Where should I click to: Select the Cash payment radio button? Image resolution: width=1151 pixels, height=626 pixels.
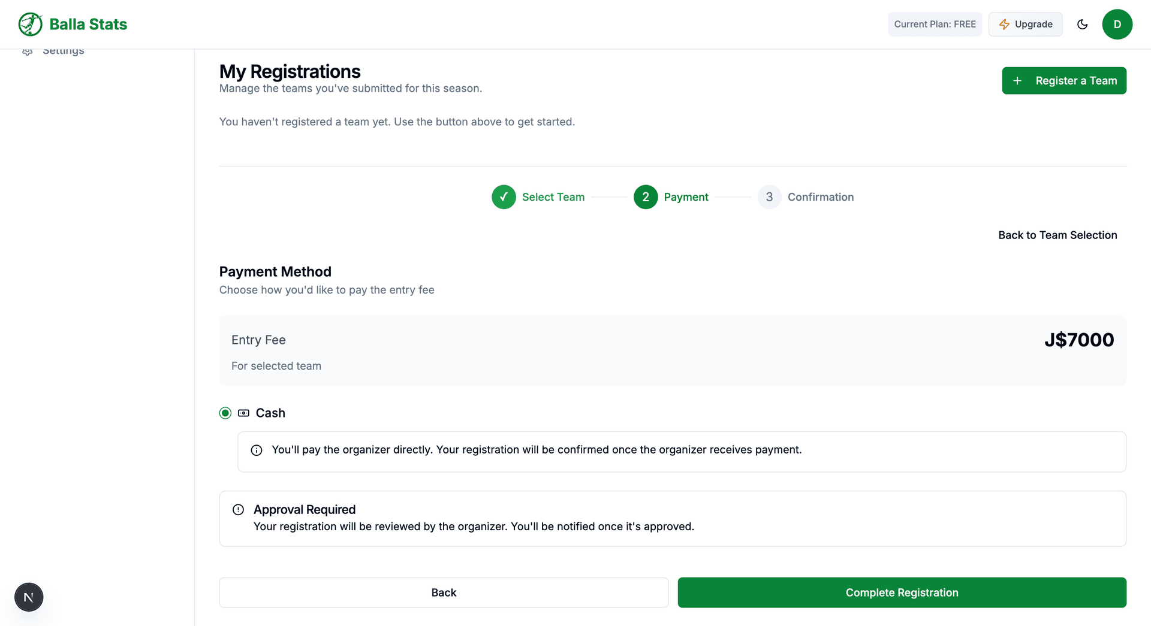click(x=225, y=413)
